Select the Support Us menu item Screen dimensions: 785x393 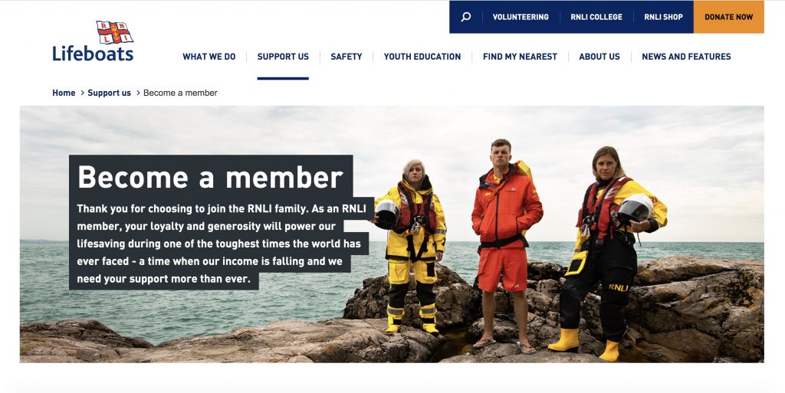coord(283,57)
